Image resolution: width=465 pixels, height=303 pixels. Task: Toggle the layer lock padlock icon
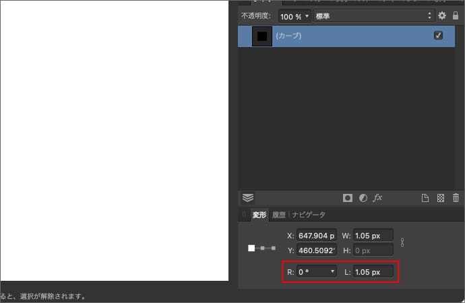click(x=456, y=15)
